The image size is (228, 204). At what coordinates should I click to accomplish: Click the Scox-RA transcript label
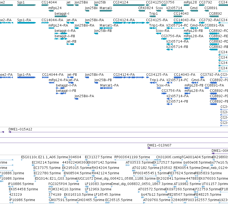click(x=163, y=31)
